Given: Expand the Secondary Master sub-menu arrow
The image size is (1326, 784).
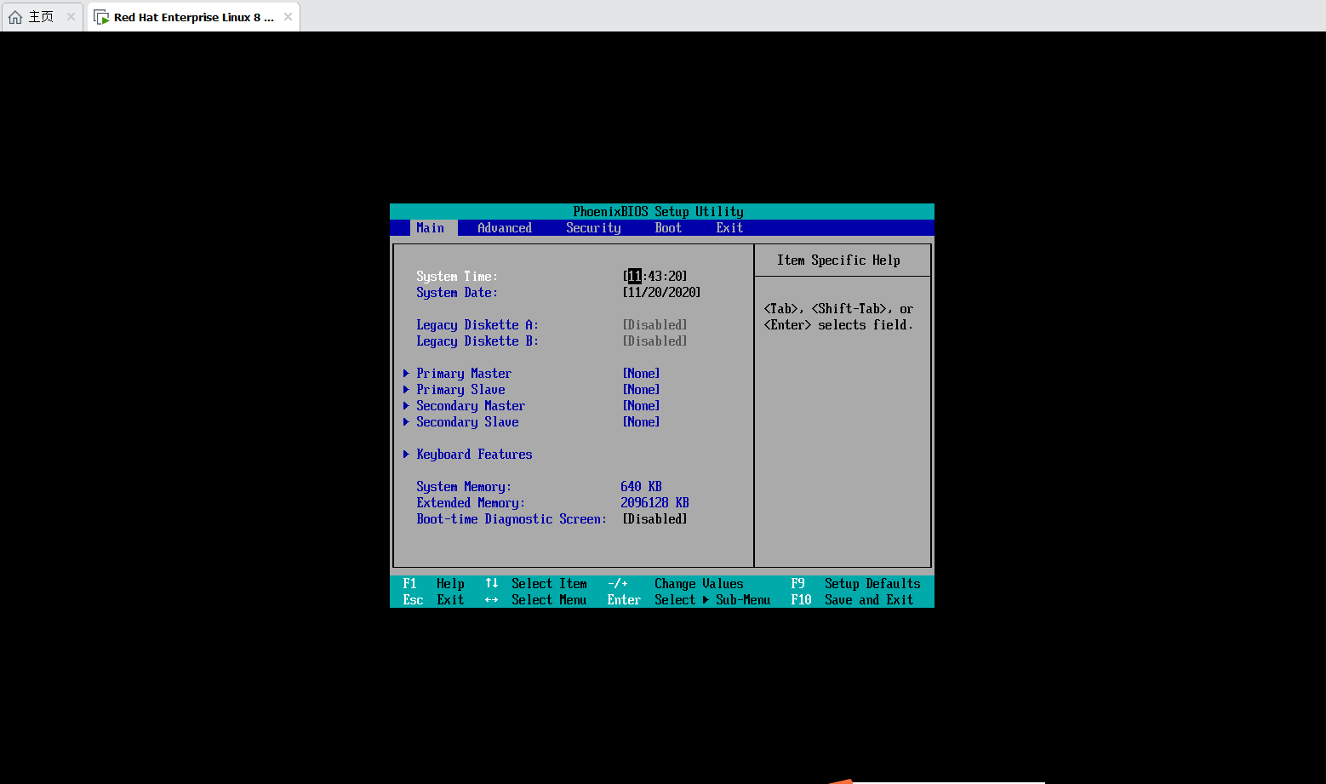Looking at the screenshot, I should (x=406, y=405).
